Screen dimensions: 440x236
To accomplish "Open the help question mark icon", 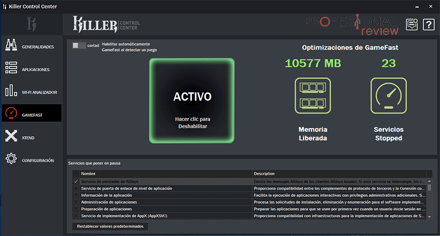I will (428, 25).
